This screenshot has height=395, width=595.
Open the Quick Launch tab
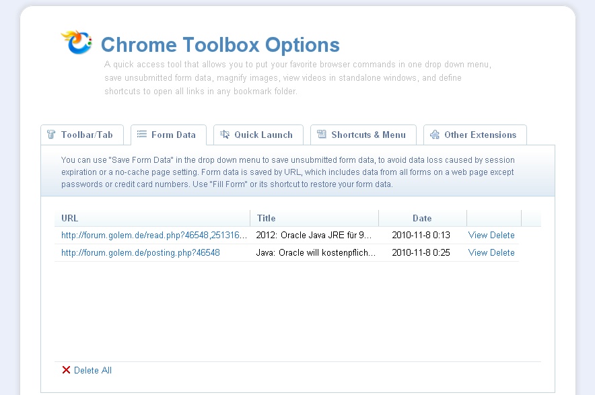pyautogui.click(x=258, y=134)
